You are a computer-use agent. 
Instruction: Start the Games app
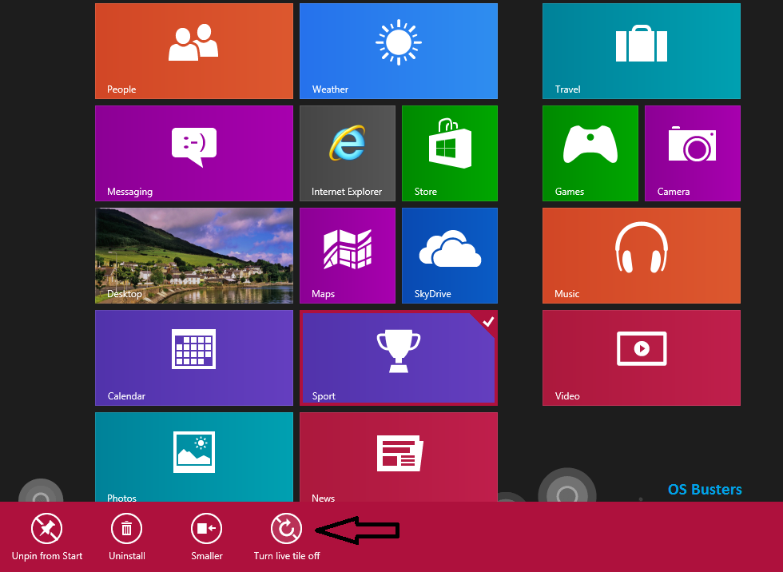(x=590, y=153)
